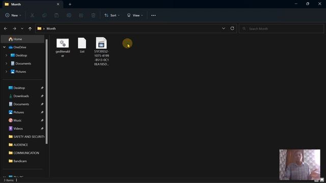The height and width of the screenshot is (183, 326).
Task: Toggle pin on Downloads entry
Action: click(42, 96)
